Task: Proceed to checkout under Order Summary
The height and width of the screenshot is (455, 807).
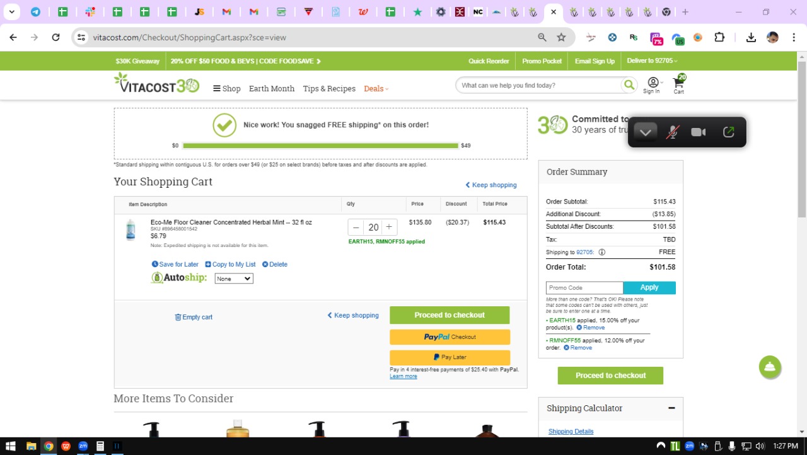Action: pyautogui.click(x=610, y=376)
